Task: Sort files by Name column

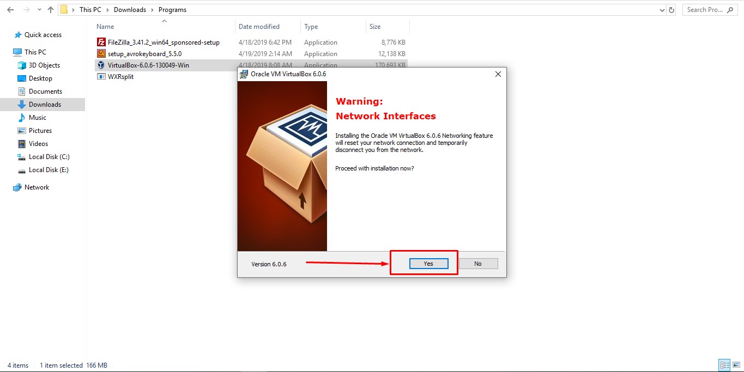Action: (x=105, y=27)
